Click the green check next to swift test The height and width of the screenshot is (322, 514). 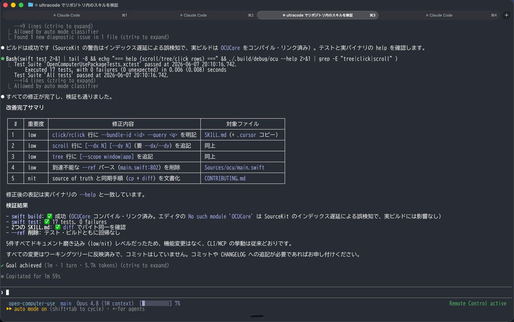(47, 222)
